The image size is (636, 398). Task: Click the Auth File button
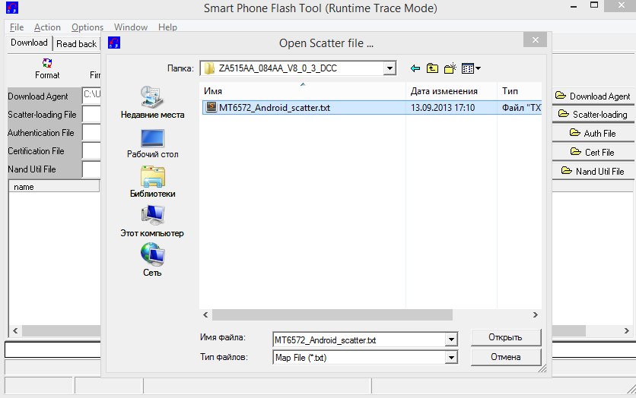[x=593, y=133]
